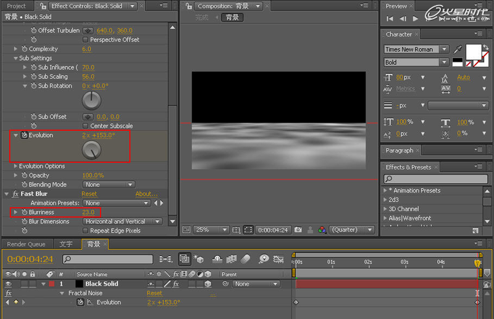Play preview button
This screenshot has height=319, width=494.
(x=416, y=19)
